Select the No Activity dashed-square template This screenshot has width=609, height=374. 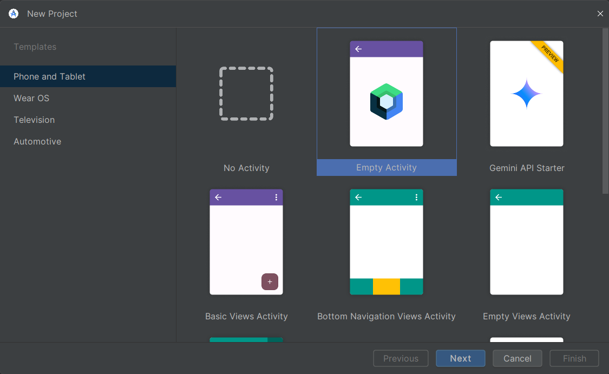coord(246,94)
